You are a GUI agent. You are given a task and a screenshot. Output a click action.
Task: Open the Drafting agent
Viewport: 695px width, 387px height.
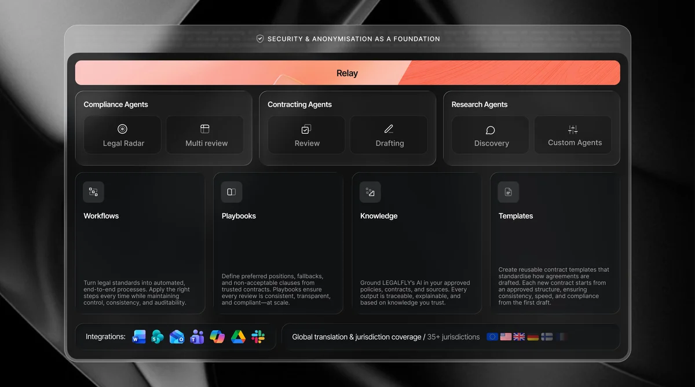pyautogui.click(x=388, y=135)
